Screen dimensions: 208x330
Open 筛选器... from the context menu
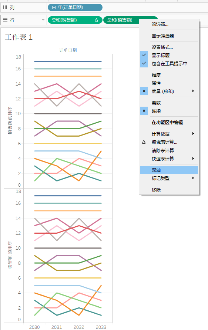[x=169, y=24]
